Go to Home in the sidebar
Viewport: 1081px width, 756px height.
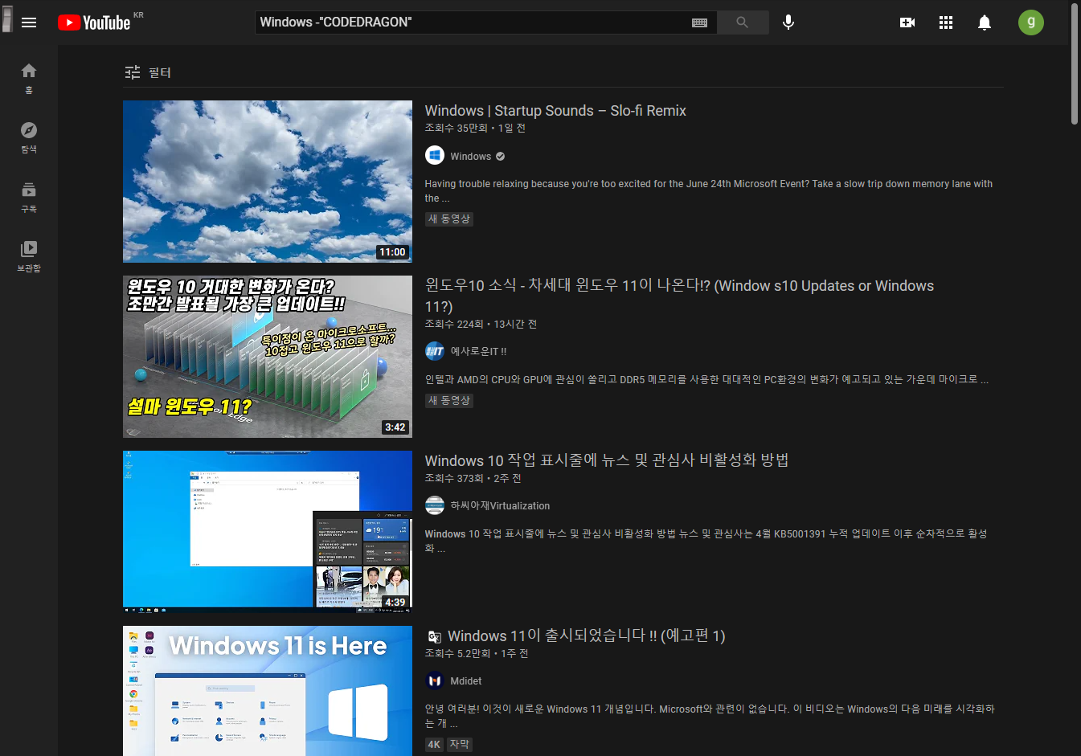point(29,78)
